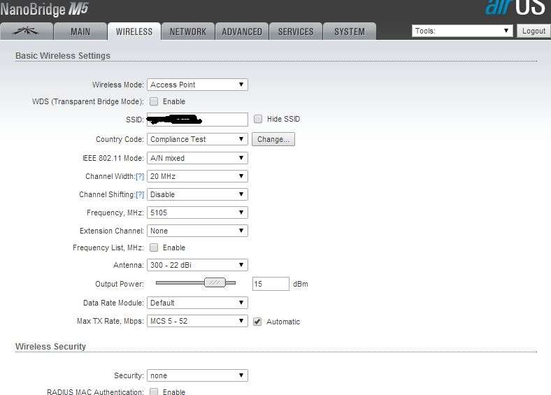Open the Channel Shifting dropdown
This screenshot has width=551, height=395.
(197, 194)
